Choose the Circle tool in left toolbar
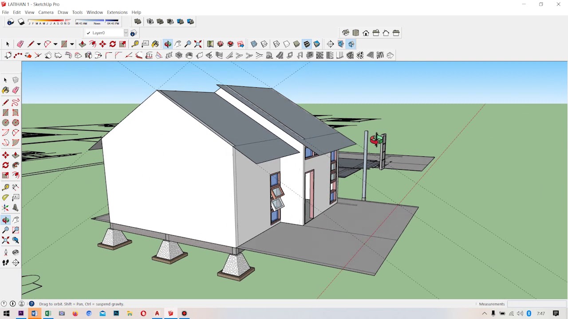This screenshot has width=568, height=319. point(5,123)
